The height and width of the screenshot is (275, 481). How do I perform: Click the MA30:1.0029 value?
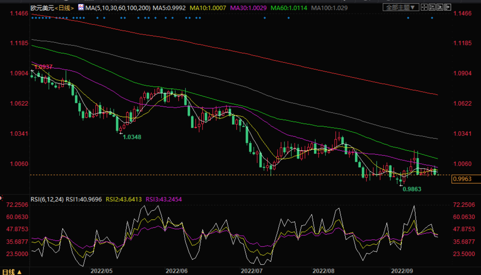(248, 8)
